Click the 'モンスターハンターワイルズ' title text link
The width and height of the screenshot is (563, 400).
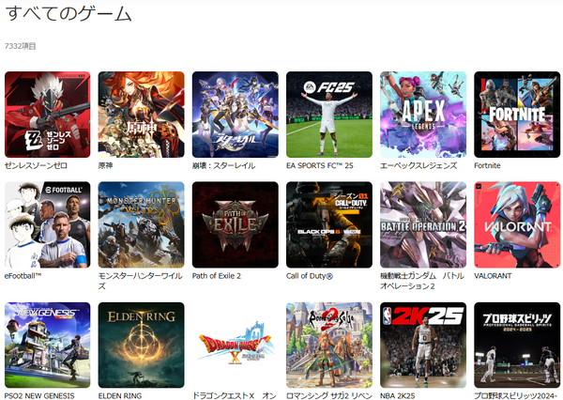pos(141,281)
